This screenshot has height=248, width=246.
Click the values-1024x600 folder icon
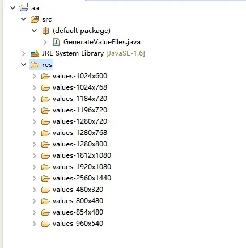45,76
